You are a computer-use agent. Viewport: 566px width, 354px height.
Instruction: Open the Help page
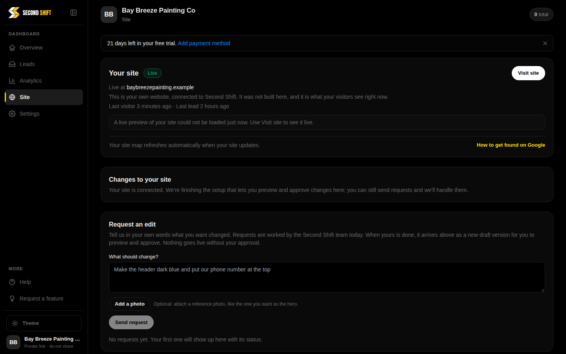[x=44, y=282]
